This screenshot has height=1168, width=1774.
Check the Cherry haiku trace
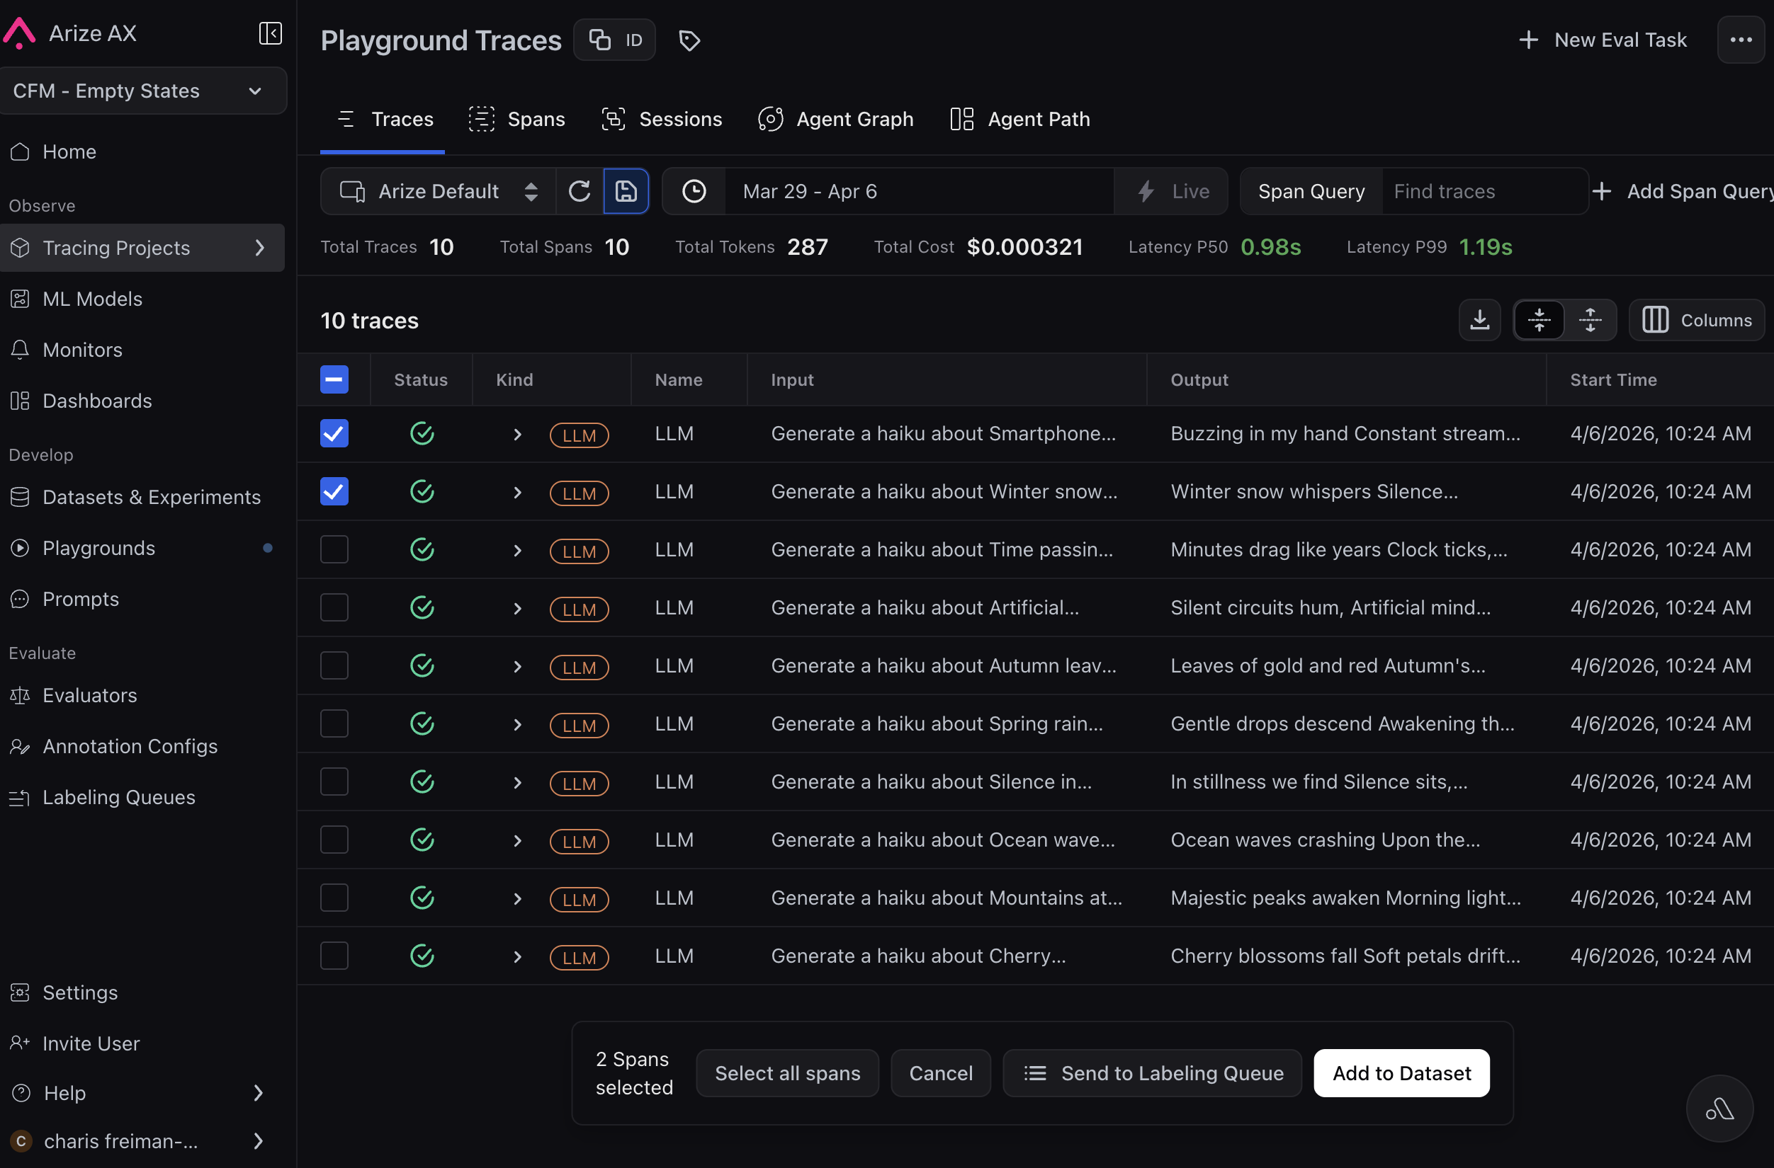[334, 956]
